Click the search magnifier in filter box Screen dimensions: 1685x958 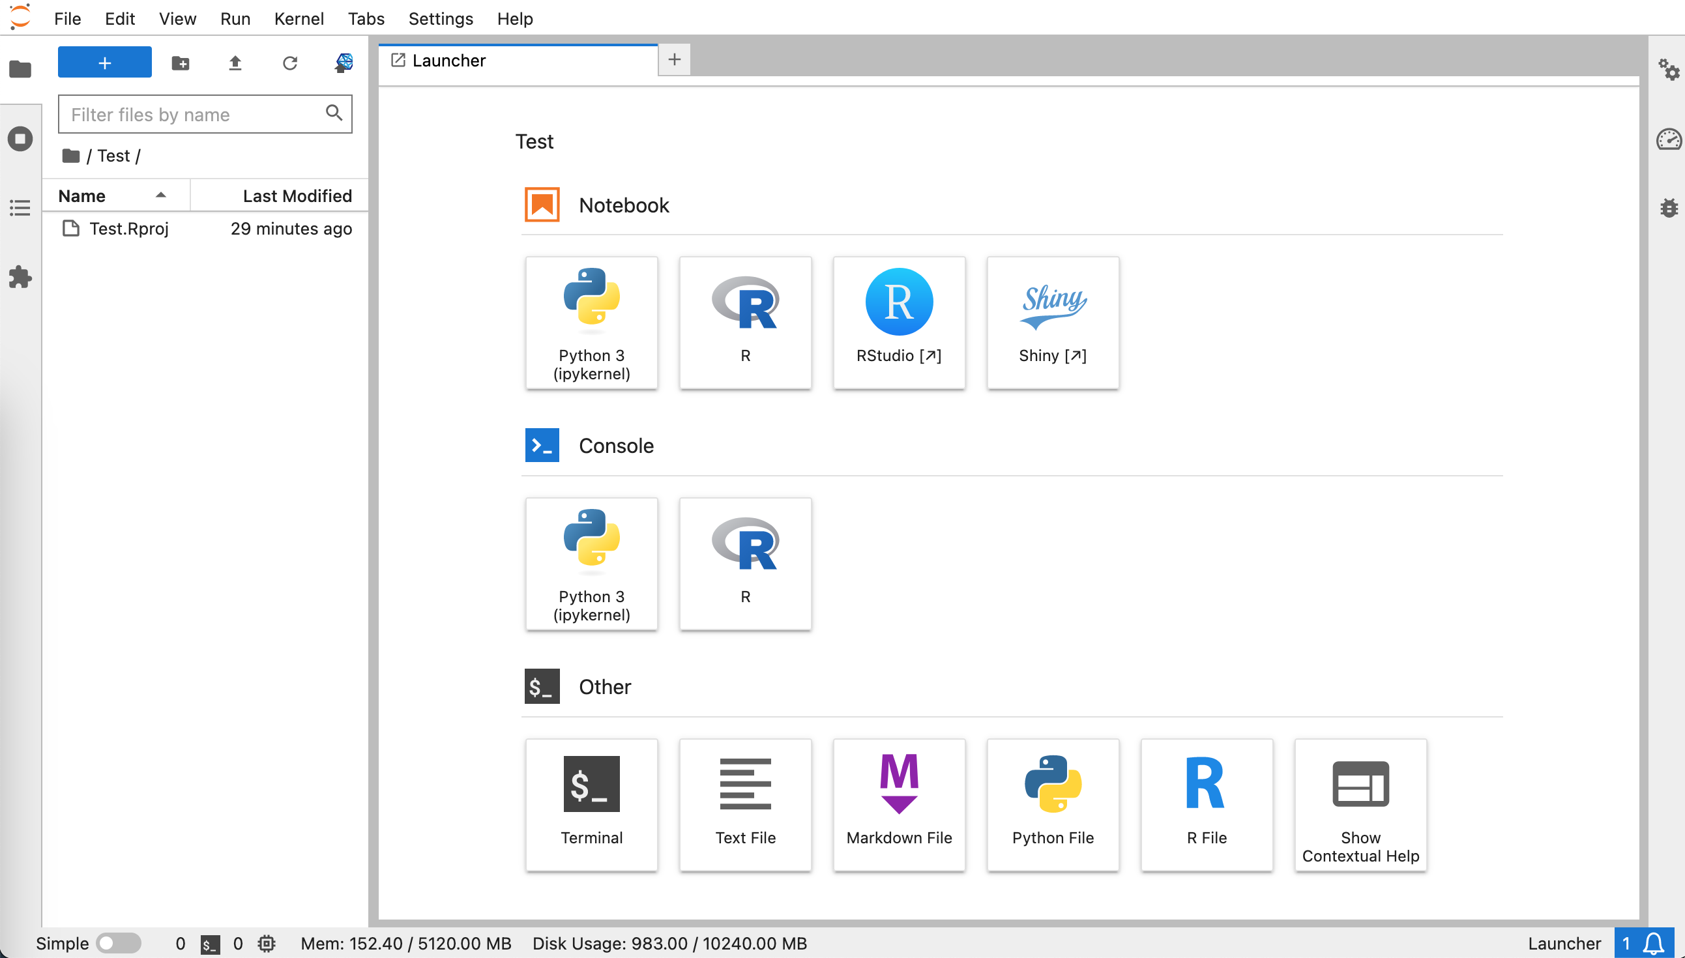(334, 113)
